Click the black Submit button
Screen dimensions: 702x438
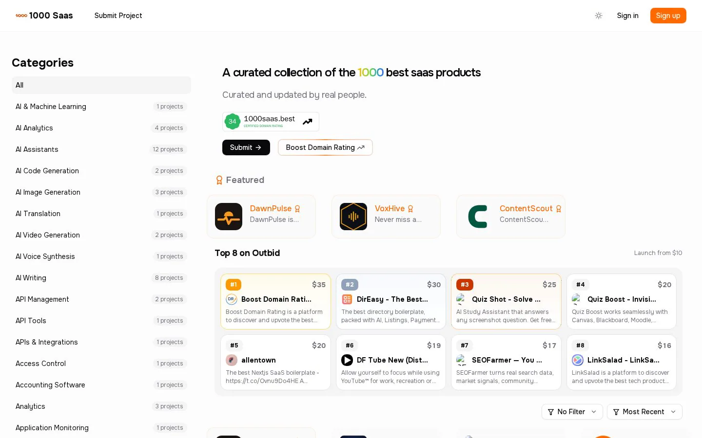point(246,147)
